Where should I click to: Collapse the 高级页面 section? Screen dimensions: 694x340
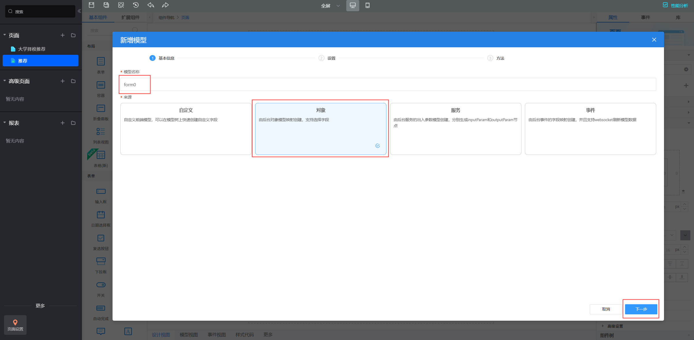(5, 81)
